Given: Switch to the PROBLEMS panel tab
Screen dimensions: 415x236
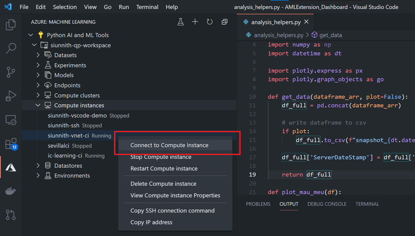Looking at the screenshot, I should click(x=258, y=204).
